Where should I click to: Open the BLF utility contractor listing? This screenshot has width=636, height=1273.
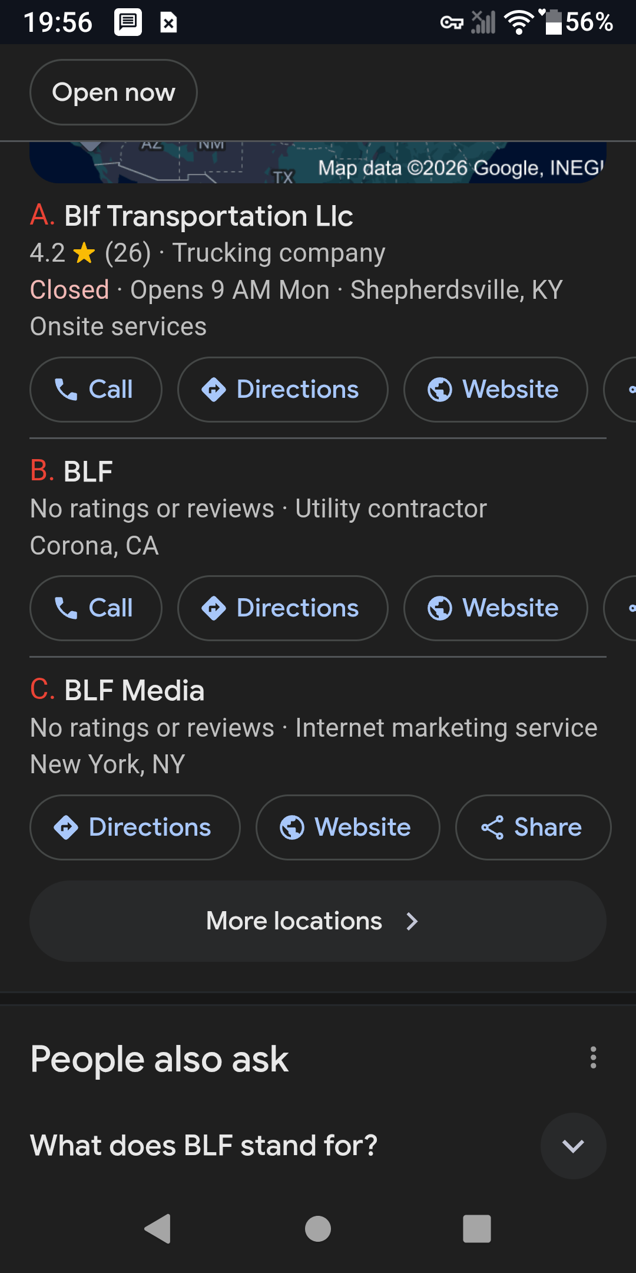88,472
